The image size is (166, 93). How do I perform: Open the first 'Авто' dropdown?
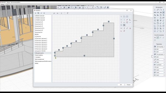(161, 60)
